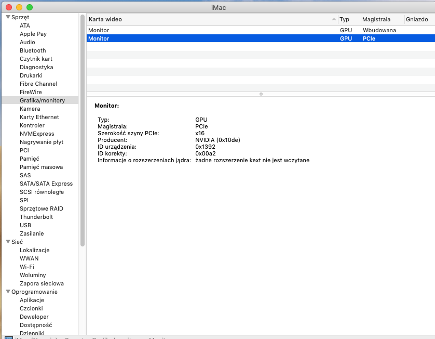Select Thunderbolt in the sidebar

(x=36, y=217)
